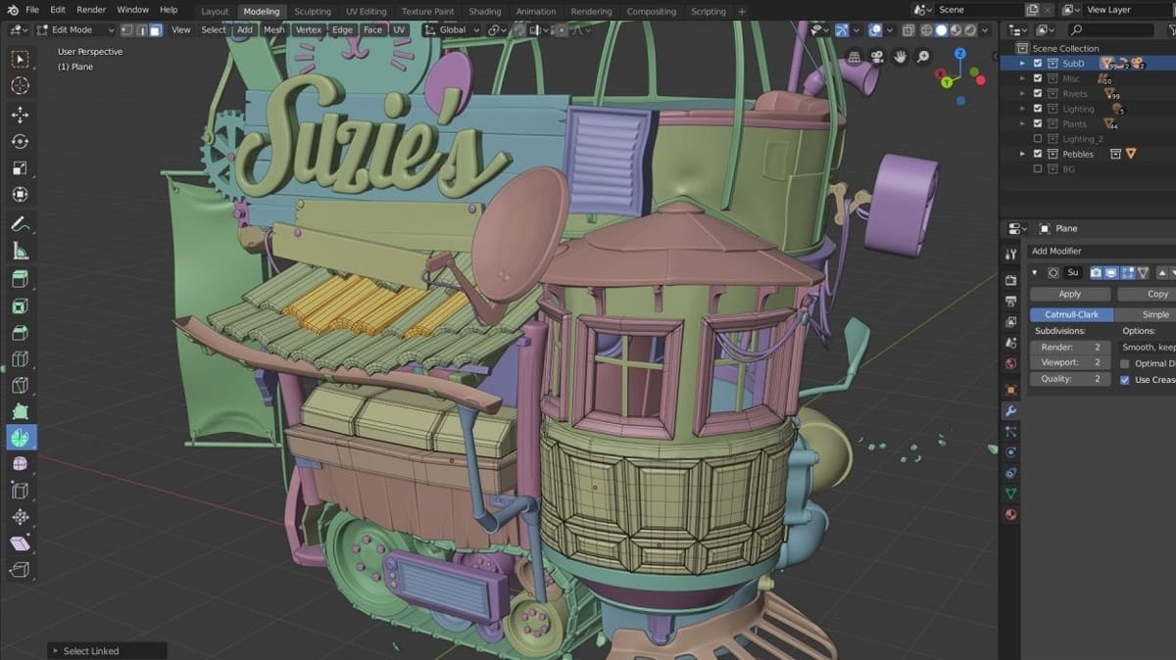Select the Cursor tool
Screen dimensions: 1176x660
pos(20,86)
